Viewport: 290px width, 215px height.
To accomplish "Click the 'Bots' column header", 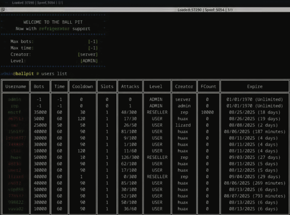I will (x=39, y=86).
